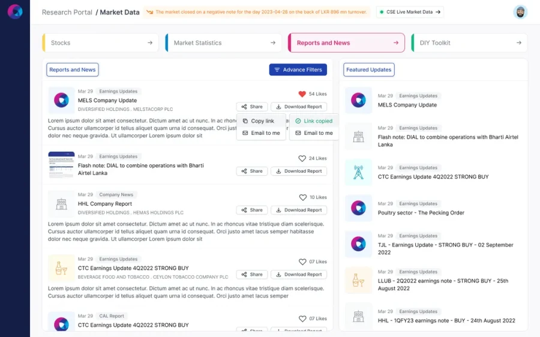The height and width of the screenshot is (337, 540).
Task: Click the Reports and News section label
Action: coord(73,70)
